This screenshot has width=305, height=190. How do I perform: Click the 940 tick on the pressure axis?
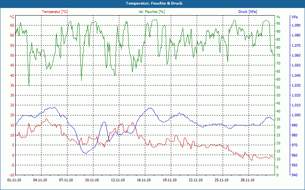point(295,175)
